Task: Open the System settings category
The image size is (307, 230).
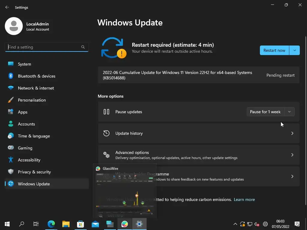Action: (x=46, y=64)
